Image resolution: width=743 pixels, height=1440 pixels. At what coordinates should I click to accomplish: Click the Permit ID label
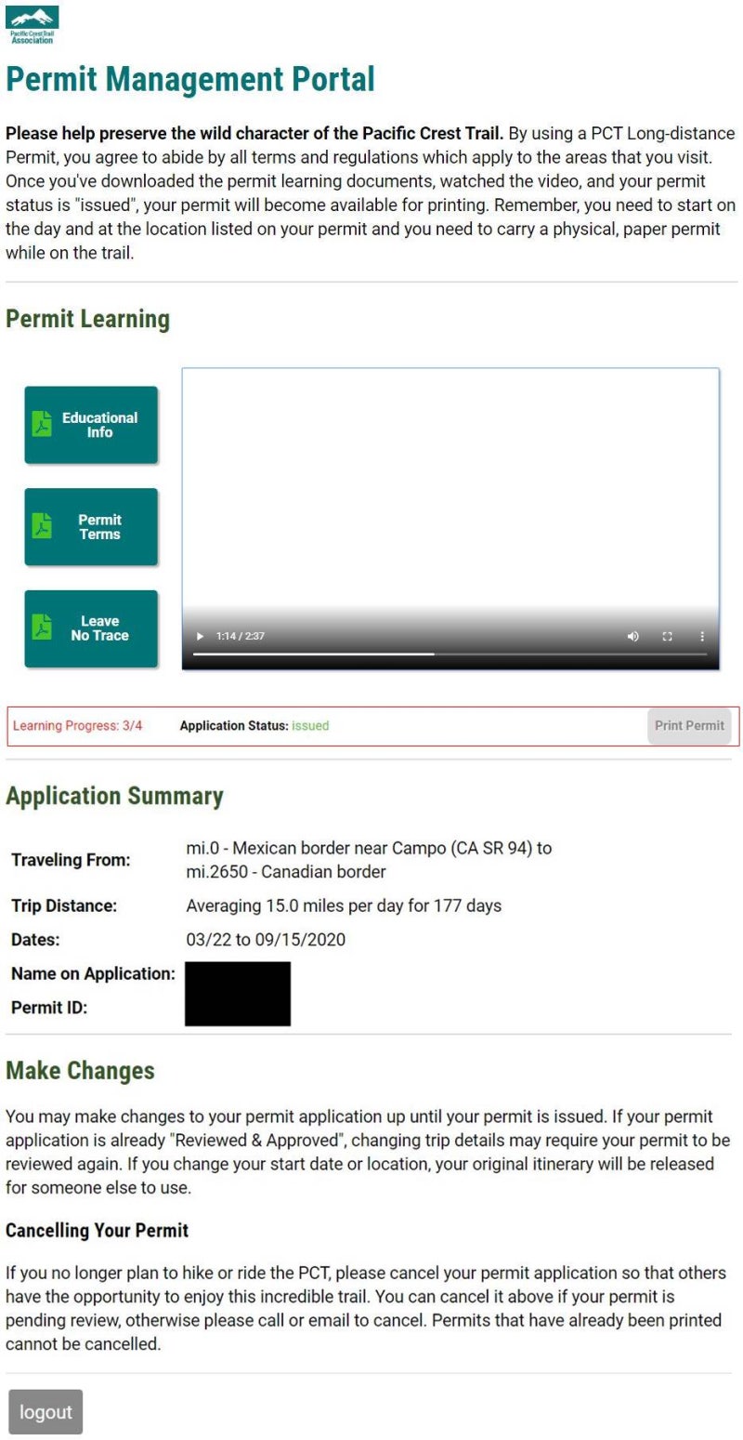[49, 1007]
